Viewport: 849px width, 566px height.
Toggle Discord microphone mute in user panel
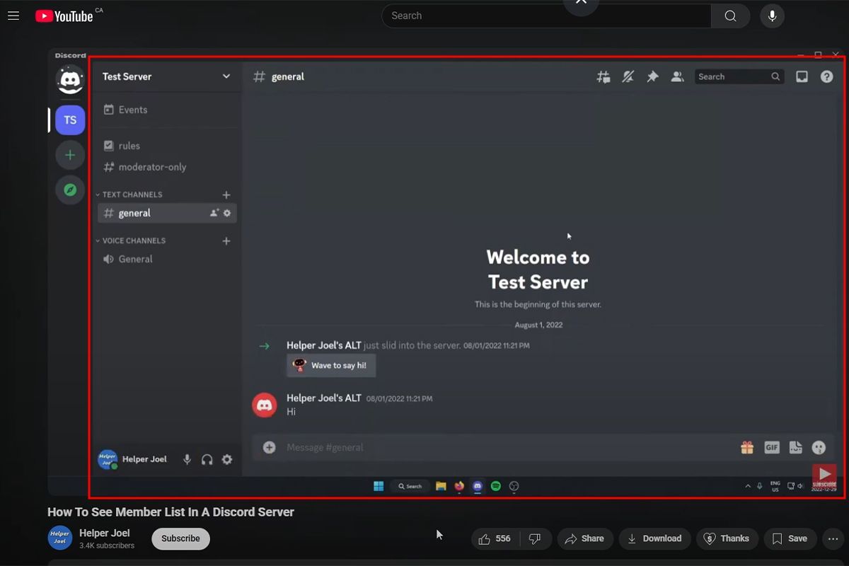pyautogui.click(x=187, y=459)
